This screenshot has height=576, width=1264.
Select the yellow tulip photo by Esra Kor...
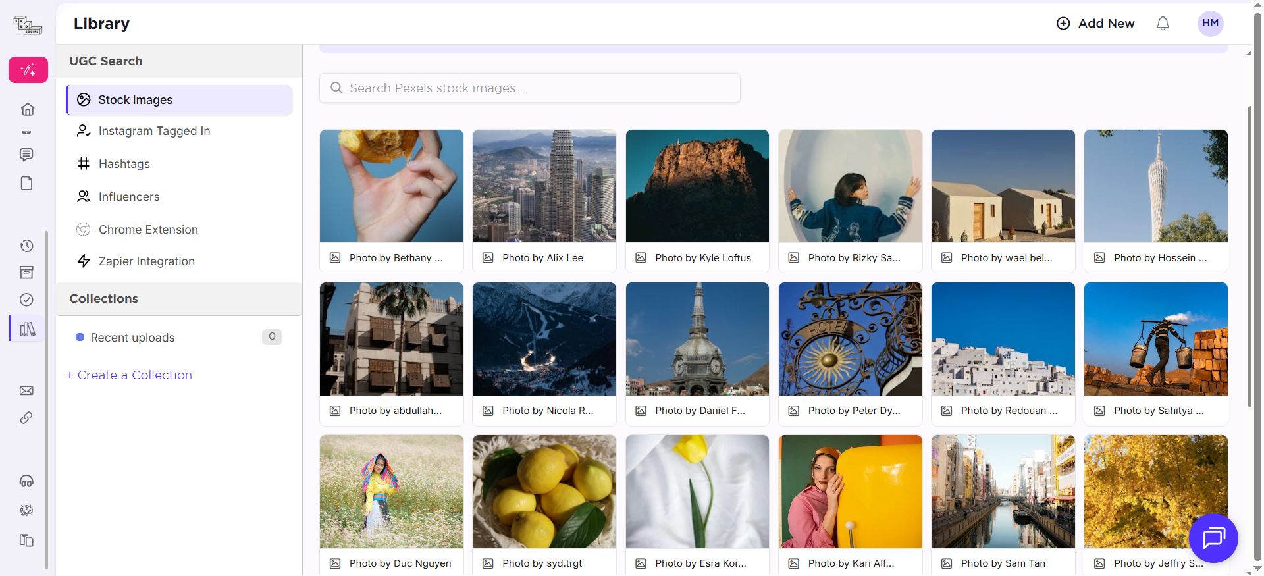point(697,492)
